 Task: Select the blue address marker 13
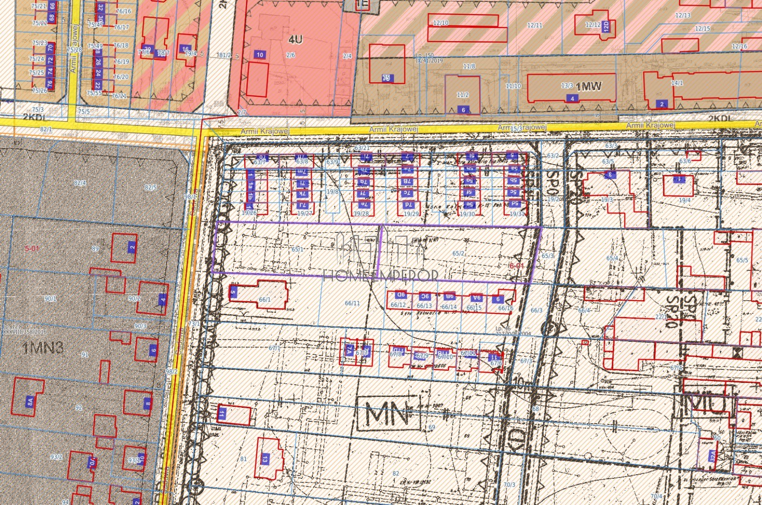(x=265, y=459)
